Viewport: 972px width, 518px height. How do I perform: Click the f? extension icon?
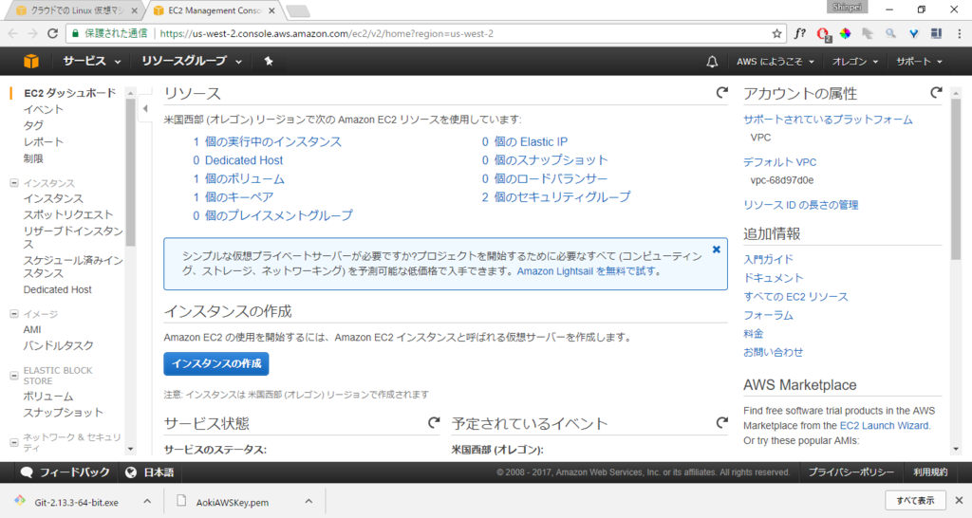coord(799,33)
